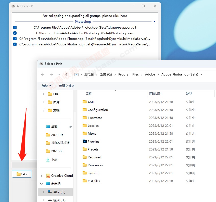
Task: Expand the 图片 folder in sidebar
Action: [43, 102]
